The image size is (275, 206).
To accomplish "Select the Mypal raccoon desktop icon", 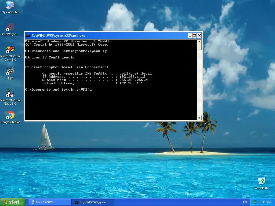I will pyautogui.click(x=10, y=73).
